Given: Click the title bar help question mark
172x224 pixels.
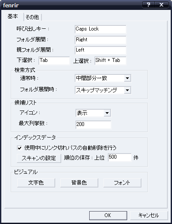Looking at the screenshot, I should (148, 5).
